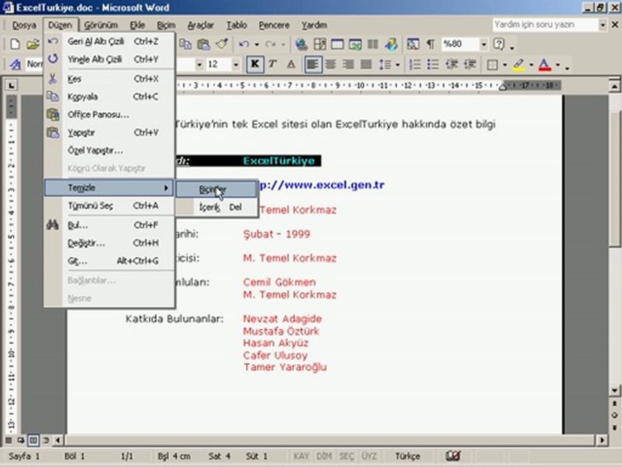This screenshot has height=467, width=622.
Task: Click the Redo arrow in toolbar
Action: 270,44
